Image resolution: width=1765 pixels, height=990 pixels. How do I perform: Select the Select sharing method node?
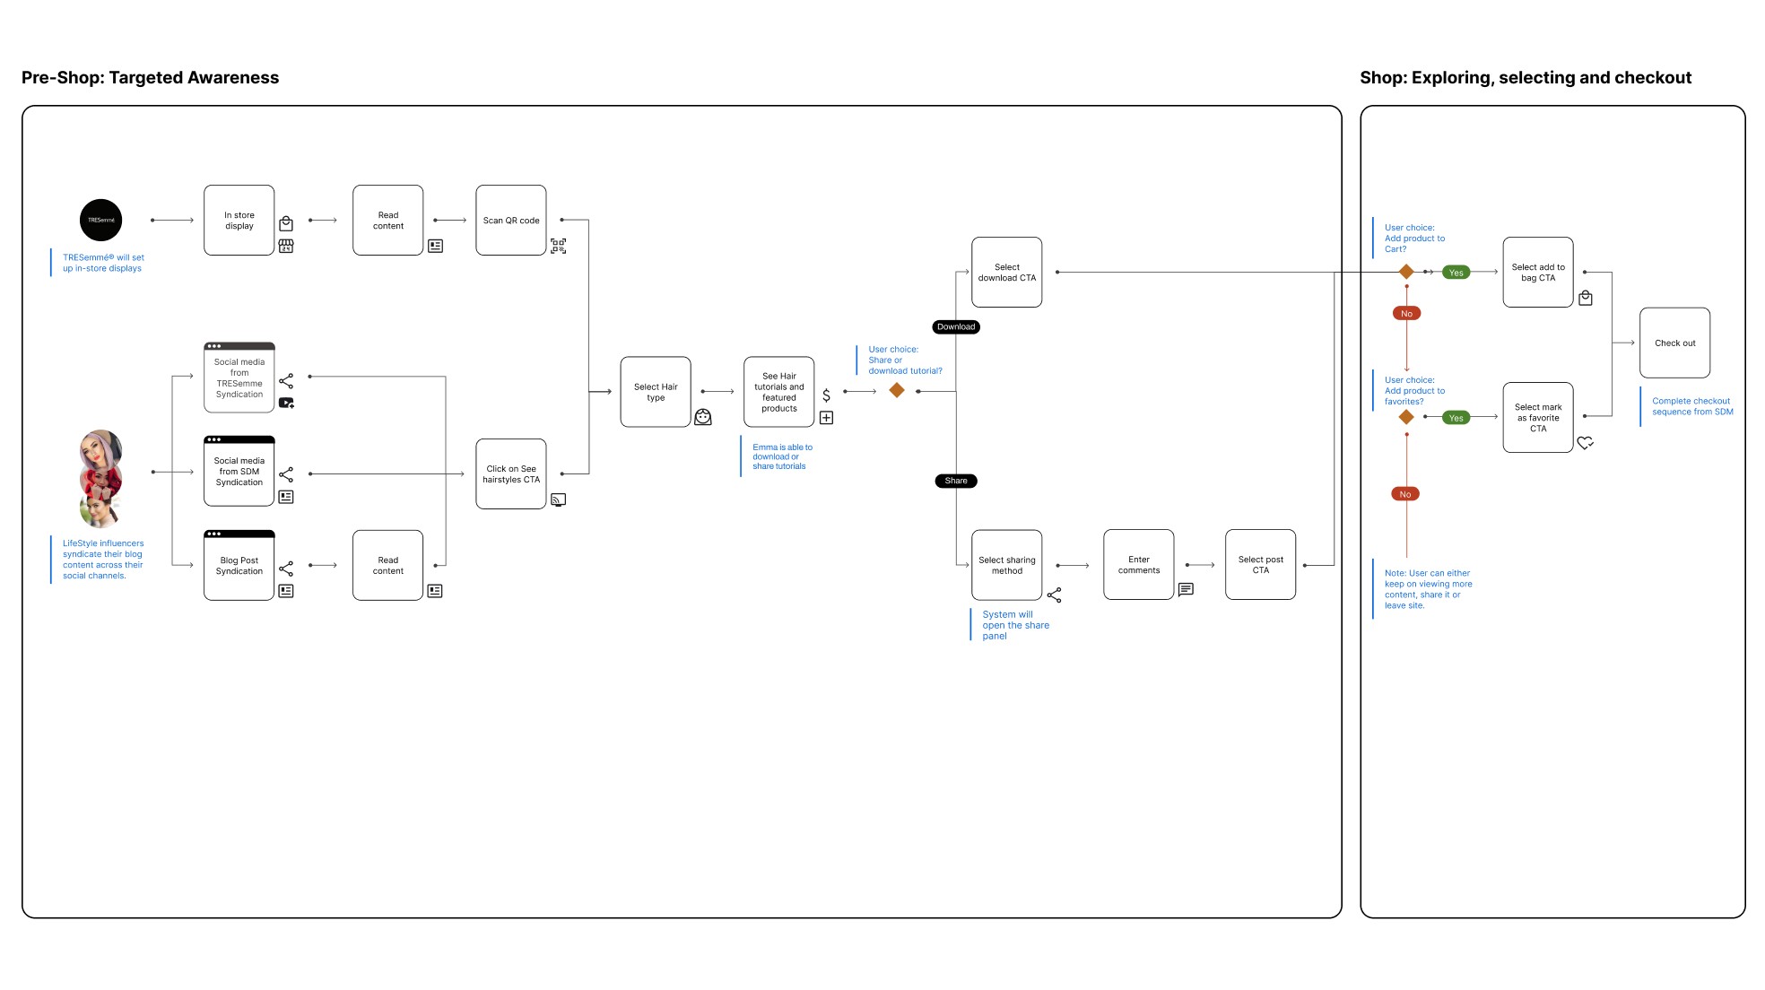tap(1007, 565)
